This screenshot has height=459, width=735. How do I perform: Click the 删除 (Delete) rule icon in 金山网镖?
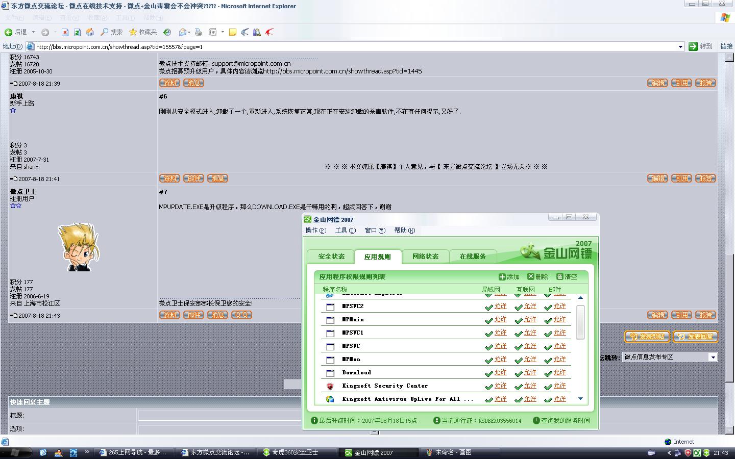pos(531,276)
